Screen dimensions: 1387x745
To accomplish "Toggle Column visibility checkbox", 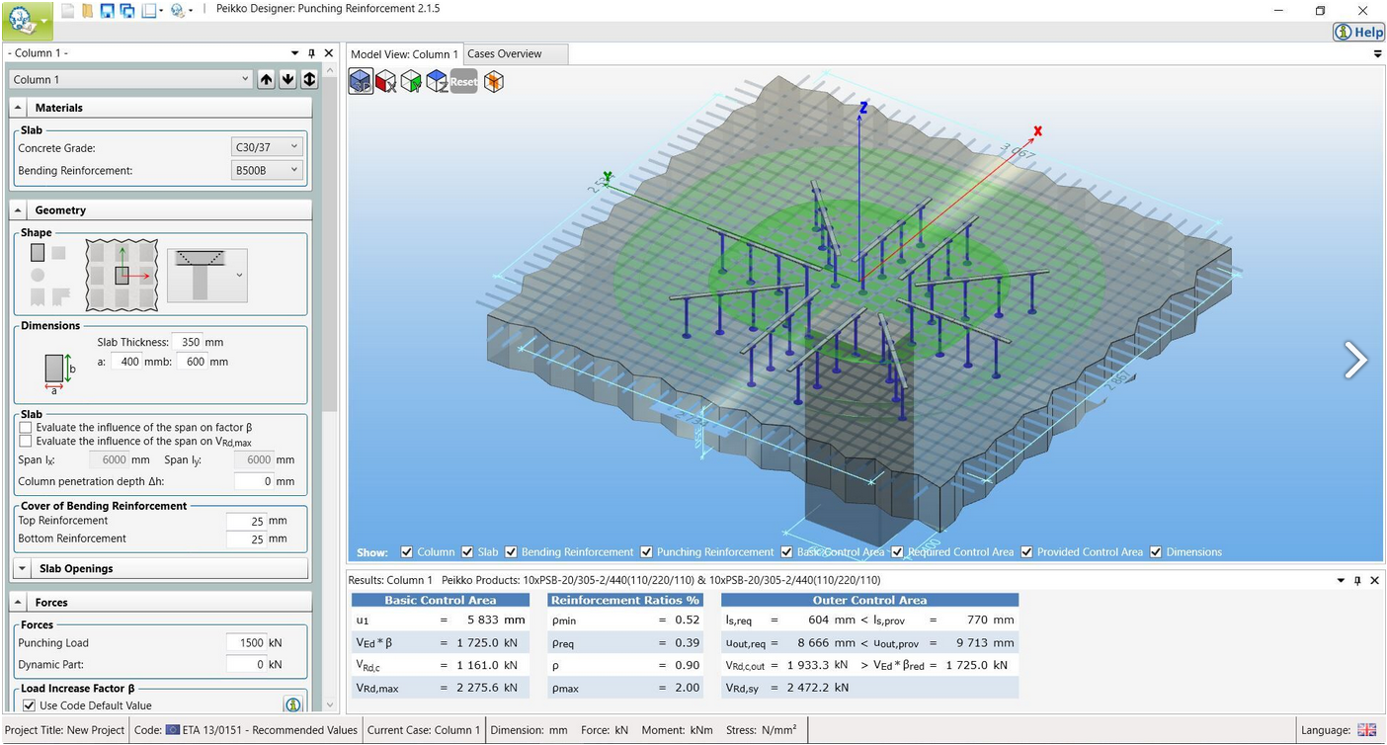I will (407, 552).
